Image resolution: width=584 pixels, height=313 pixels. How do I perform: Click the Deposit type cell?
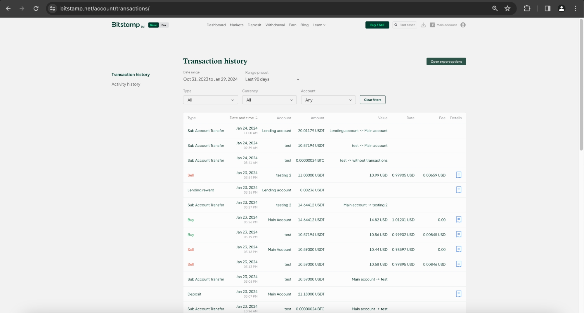[x=194, y=294]
